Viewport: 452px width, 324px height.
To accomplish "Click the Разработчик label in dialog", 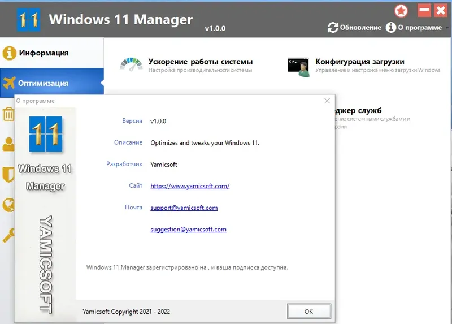I will click(124, 164).
